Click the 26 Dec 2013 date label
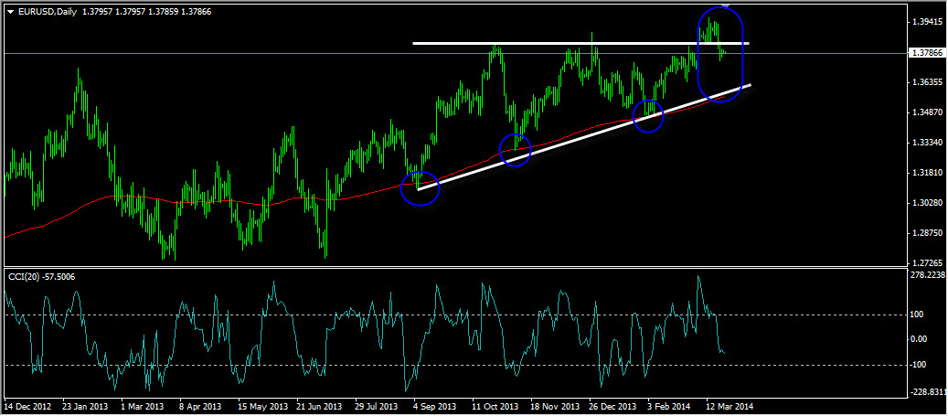The image size is (948, 416). (x=612, y=406)
